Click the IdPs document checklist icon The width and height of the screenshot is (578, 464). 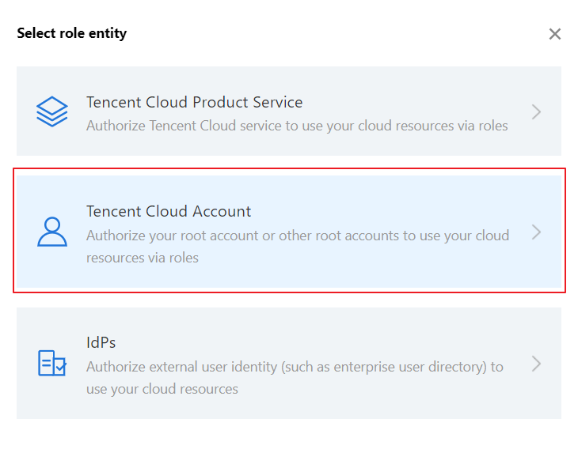(52, 363)
